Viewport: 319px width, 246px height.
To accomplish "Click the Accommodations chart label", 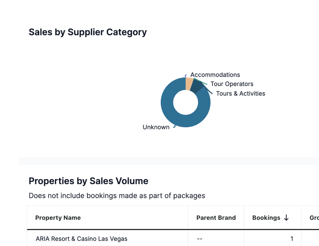I will (x=215, y=75).
